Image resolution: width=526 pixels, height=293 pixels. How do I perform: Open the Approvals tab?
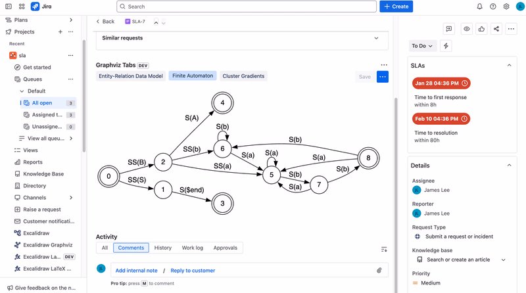[x=226, y=248]
